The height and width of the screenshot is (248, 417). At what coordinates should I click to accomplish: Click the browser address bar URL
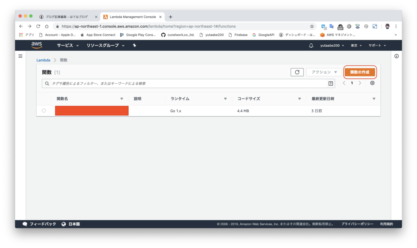149,26
